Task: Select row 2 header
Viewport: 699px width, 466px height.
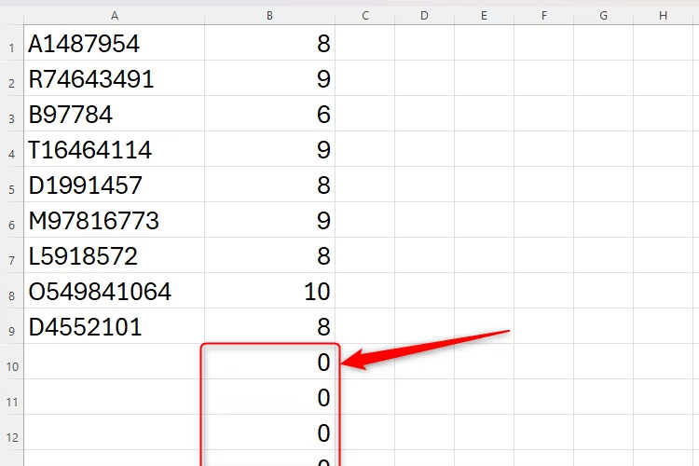Action: tap(12, 78)
